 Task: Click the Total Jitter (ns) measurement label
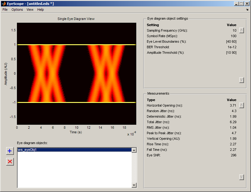pos(158,122)
